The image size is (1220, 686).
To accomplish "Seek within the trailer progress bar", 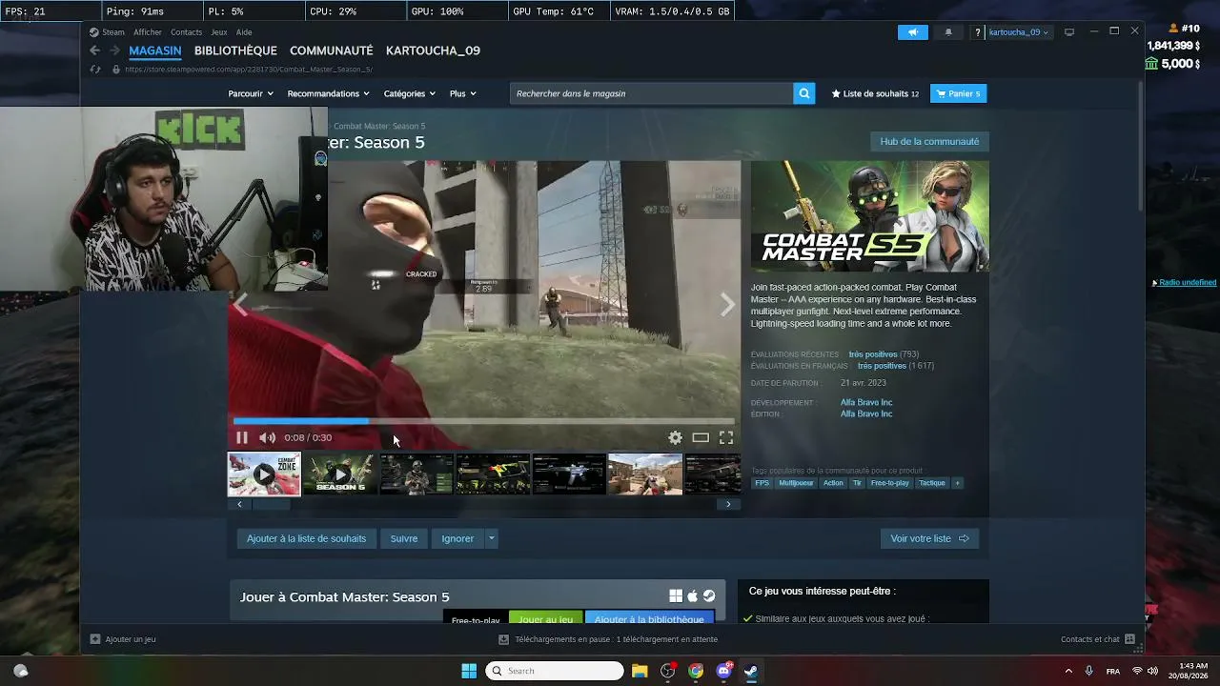I will (x=484, y=420).
